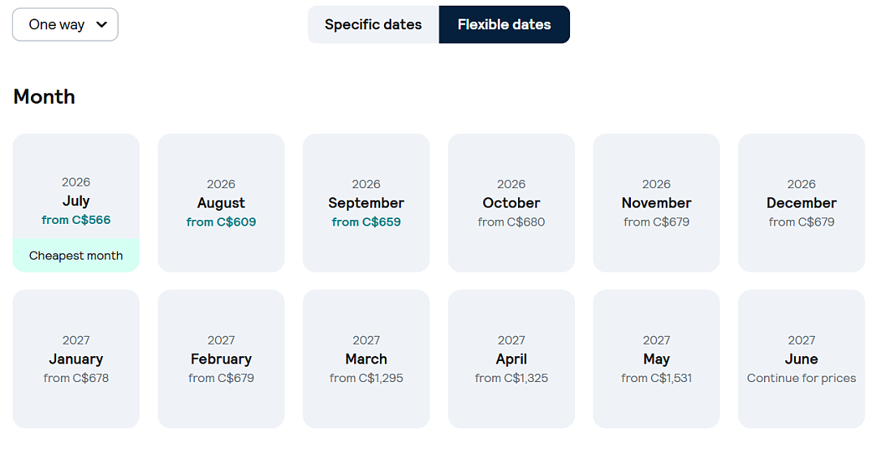Click Continue for prices under June
The image size is (877, 464).
tap(801, 378)
